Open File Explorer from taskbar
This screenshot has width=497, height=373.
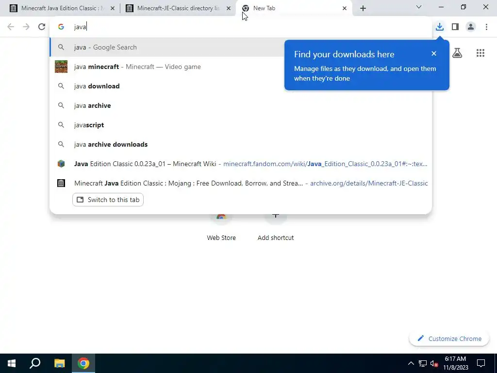click(x=59, y=363)
